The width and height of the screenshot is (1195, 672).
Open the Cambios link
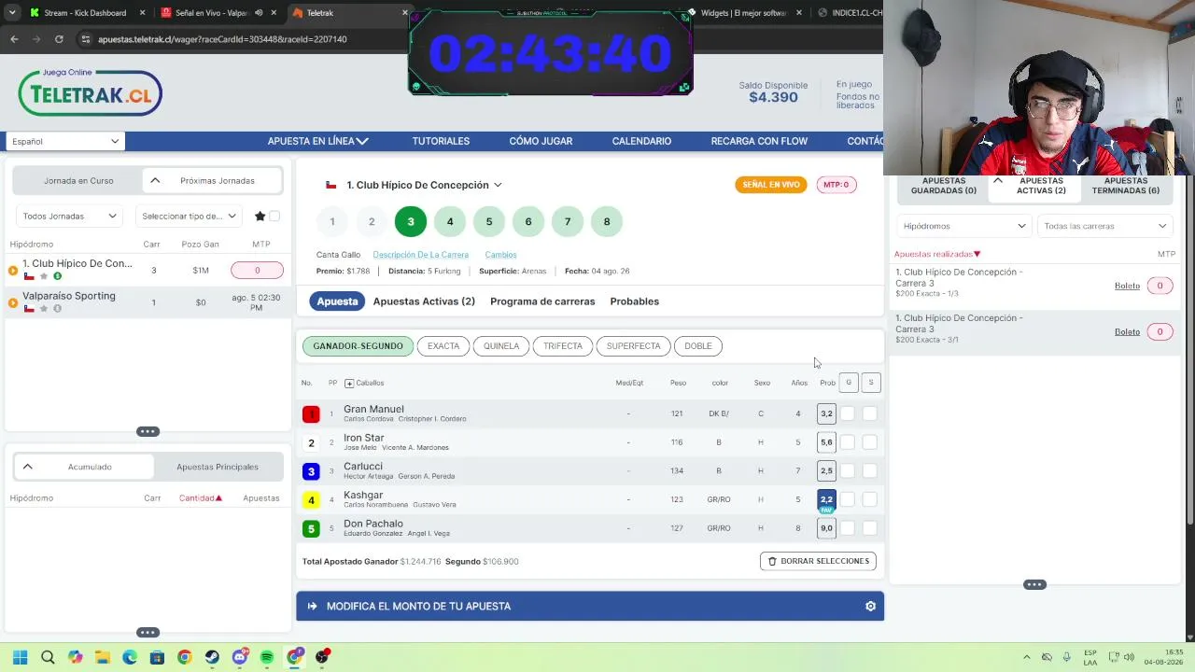click(500, 255)
